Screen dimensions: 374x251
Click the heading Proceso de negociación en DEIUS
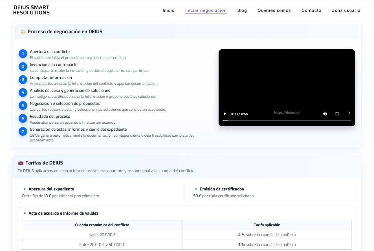65,32
